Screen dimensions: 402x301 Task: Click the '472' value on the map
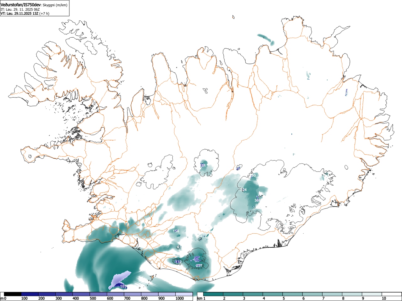tap(204, 236)
